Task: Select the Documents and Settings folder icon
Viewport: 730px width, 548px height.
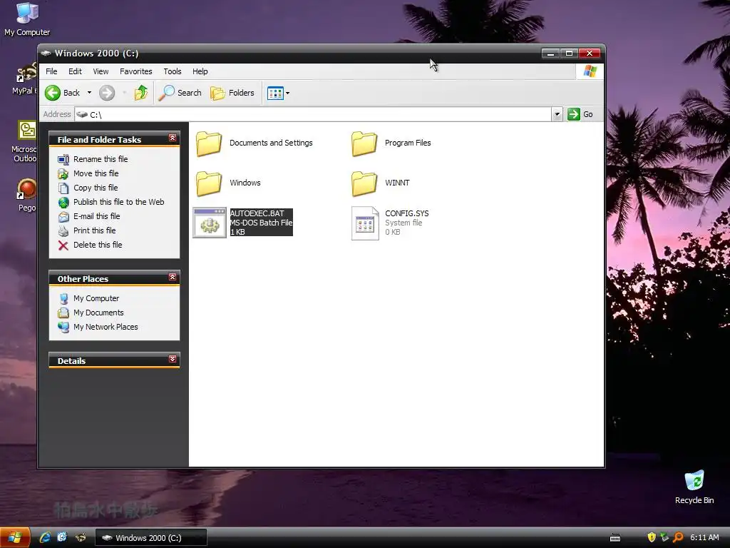Action: [209, 143]
